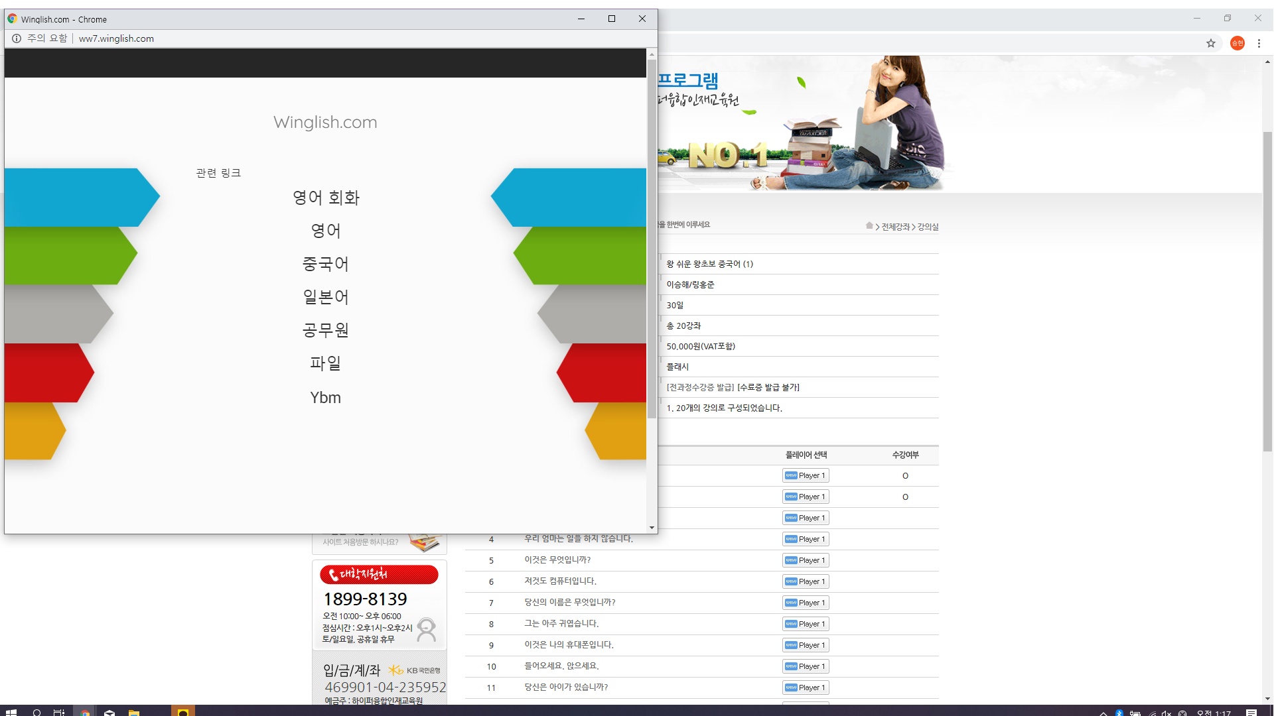The width and height of the screenshot is (1274, 716).
Task: Click Player 1 for 당신은 아이가 있습니까?
Action: [806, 687]
